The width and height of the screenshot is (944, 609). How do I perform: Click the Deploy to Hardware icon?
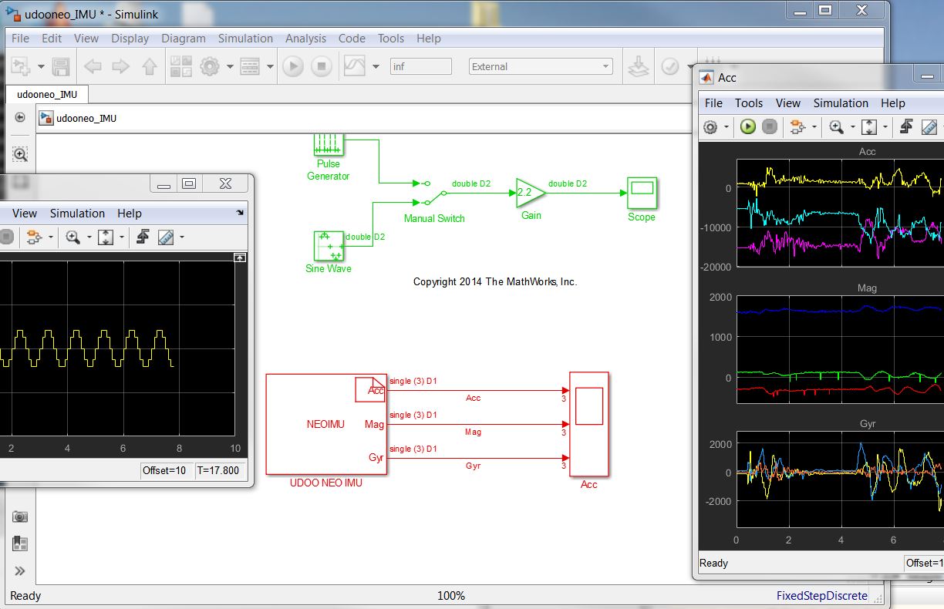click(638, 66)
